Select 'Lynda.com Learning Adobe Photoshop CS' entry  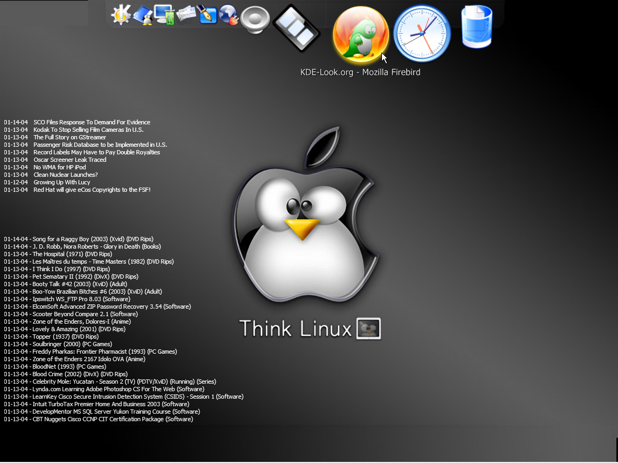[104, 389]
